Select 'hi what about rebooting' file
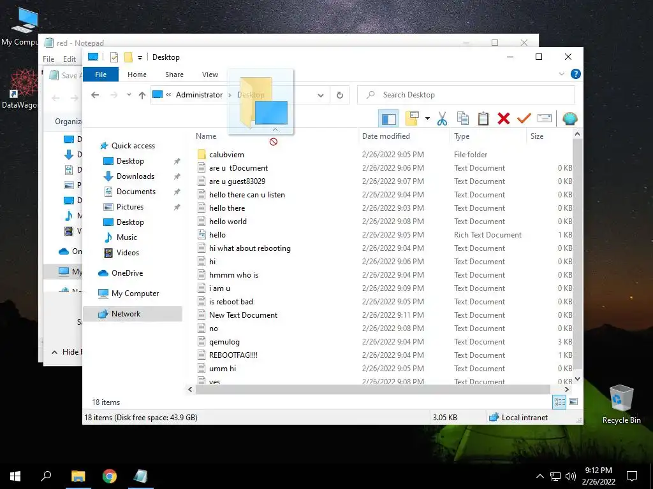Image resolution: width=653 pixels, height=489 pixels. 250,248
